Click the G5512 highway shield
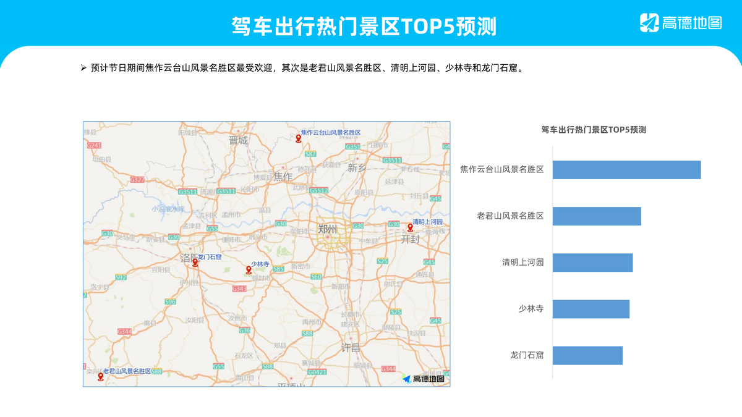Screen dimensions: 742x417 (318, 191)
